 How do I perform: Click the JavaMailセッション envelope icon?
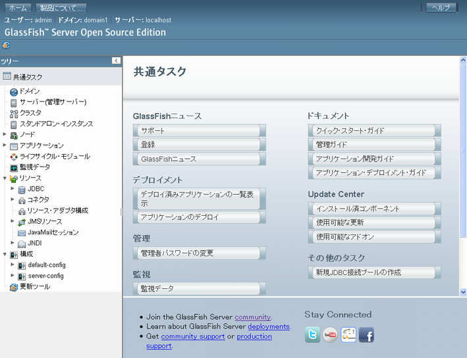[x=22, y=233]
